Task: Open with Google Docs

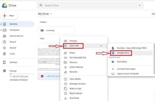Action: click(130, 53)
